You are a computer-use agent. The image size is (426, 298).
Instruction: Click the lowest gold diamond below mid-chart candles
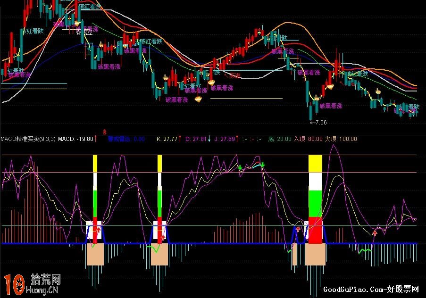point(199,99)
